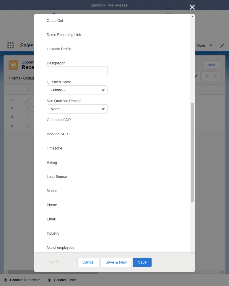Click the Chatter Feed lightning icon
The height and width of the screenshot is (286, 229).
tap(49, 280)
